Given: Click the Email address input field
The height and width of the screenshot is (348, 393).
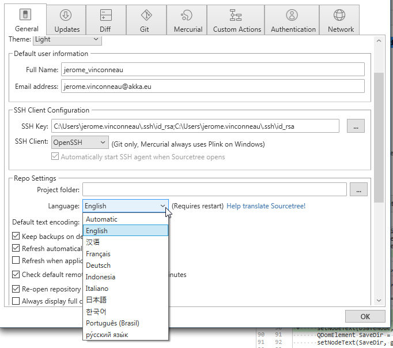Looking at the screenshot, I should click(213, 87).
